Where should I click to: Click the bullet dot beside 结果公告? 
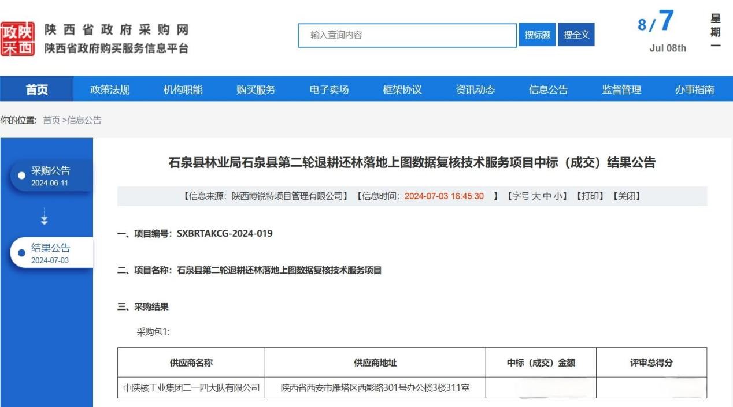coord(22,253)
